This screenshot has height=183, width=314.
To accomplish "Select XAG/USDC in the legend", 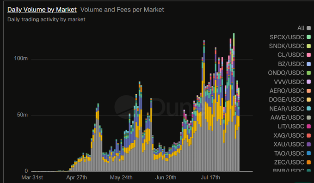I will (x=292, y=135).
